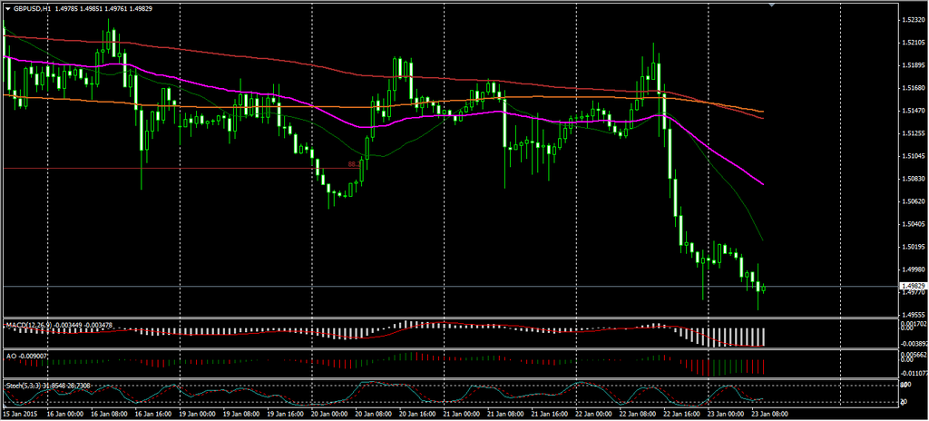Click the 22 Jan 08:00 time label

(638, 413)
